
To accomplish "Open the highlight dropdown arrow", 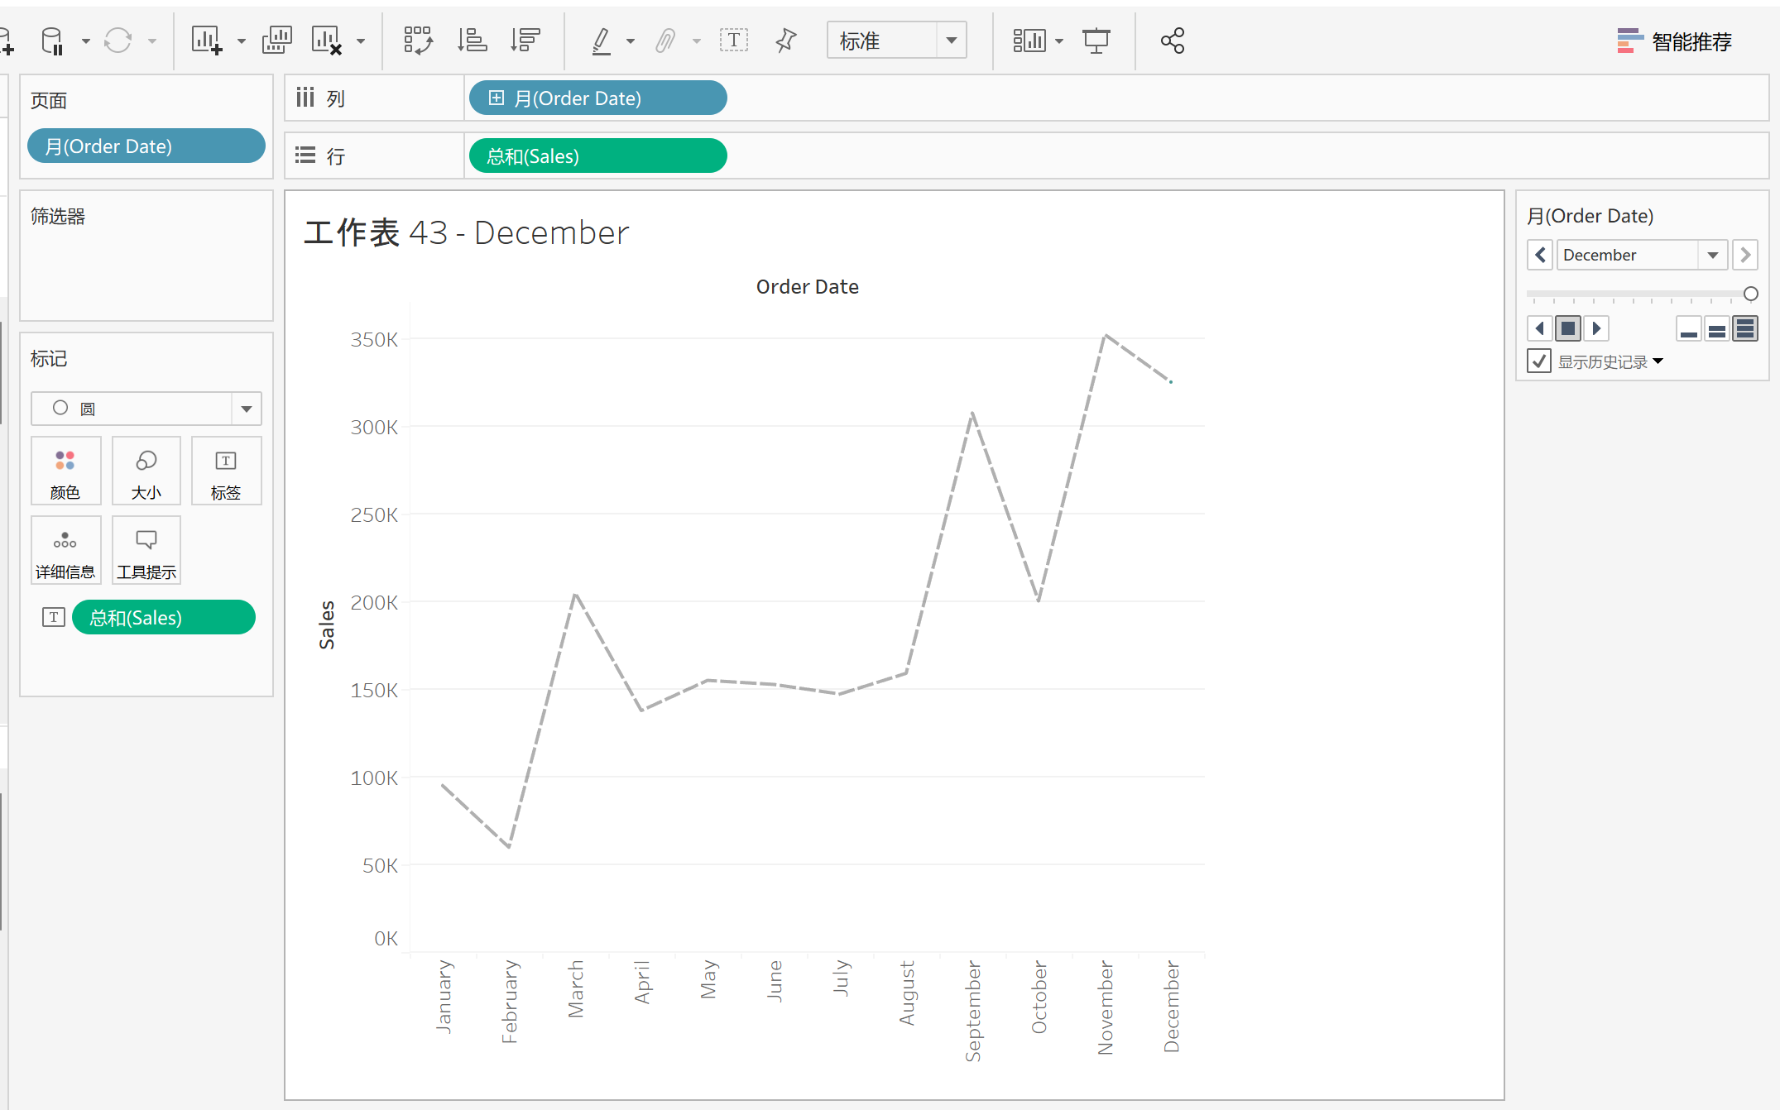I will [x=631, y=41].
